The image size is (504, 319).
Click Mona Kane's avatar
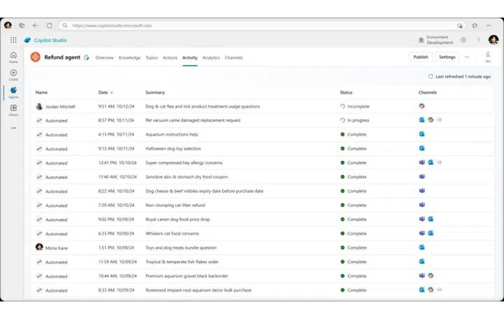coord(39,247)
